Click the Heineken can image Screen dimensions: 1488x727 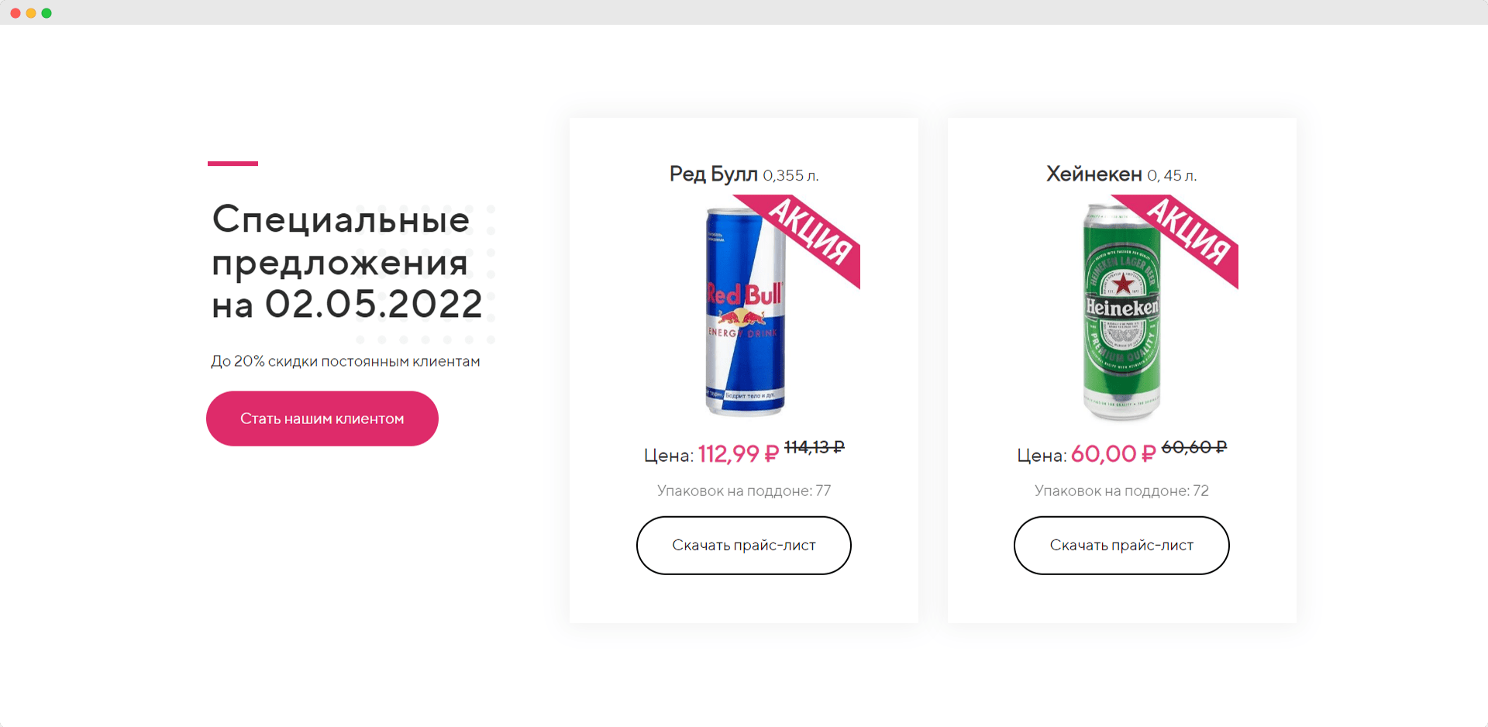pyautogui.click(x=1121, y=312)
